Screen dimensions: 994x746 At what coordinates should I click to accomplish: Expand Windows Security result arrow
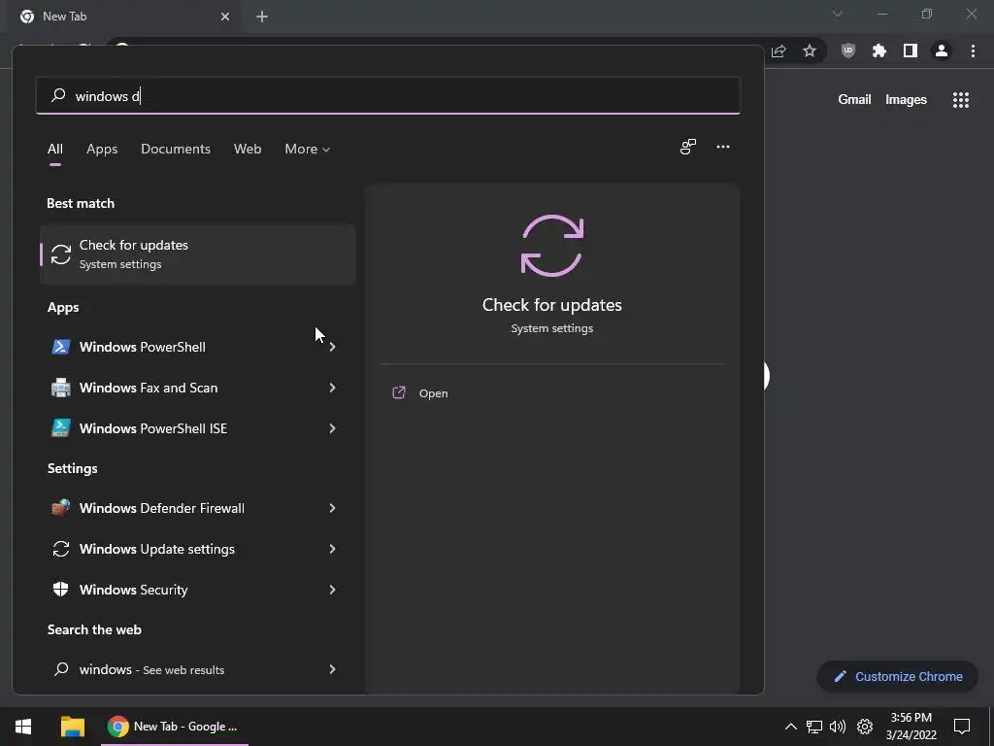tap(332, 590)
